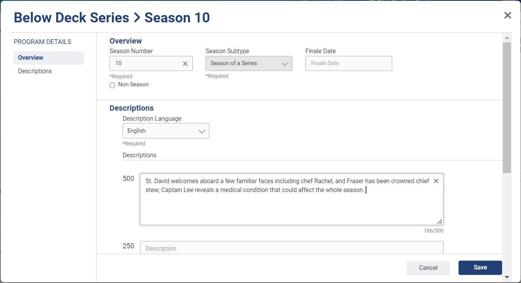Screen dimensions: 521x283
Task: Click the description textarea resize handle
Action: click(x=439, y=221)
